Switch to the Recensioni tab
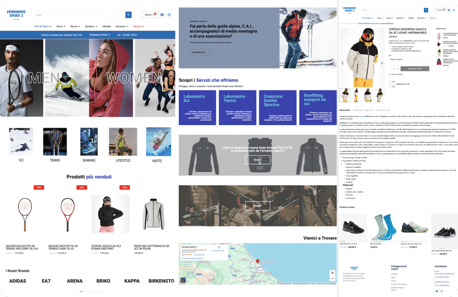This screenshot has height=297, width=458. click(383, 110)
